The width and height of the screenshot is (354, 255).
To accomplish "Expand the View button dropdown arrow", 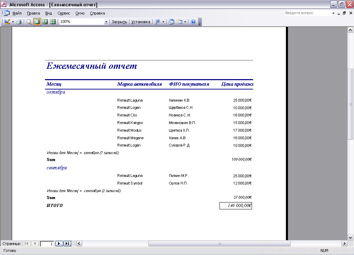I will tap(13, 22).
